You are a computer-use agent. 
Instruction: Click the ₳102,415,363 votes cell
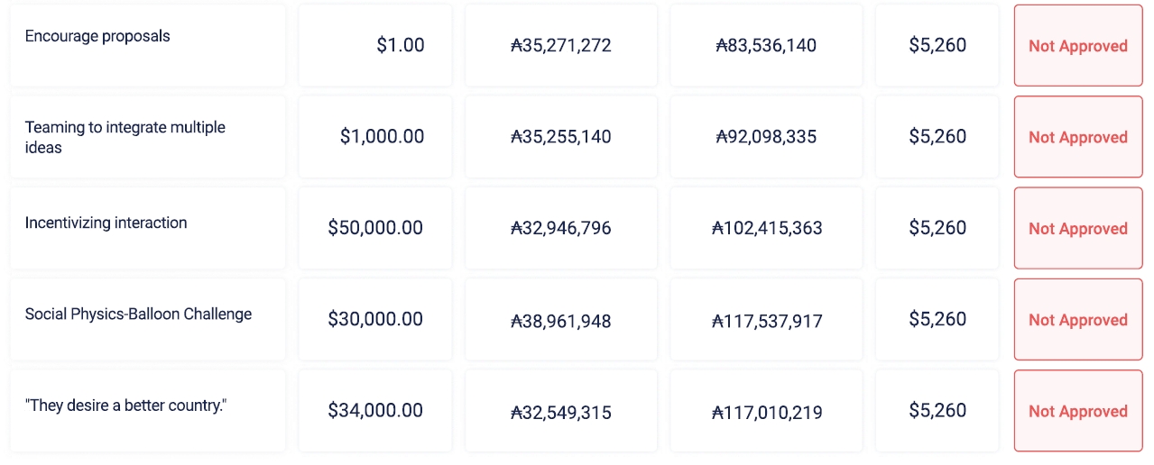766,228
